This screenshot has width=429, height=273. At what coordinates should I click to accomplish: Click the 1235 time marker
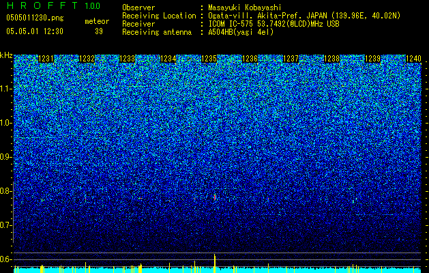pyautogui.click(x=209, y=59)
